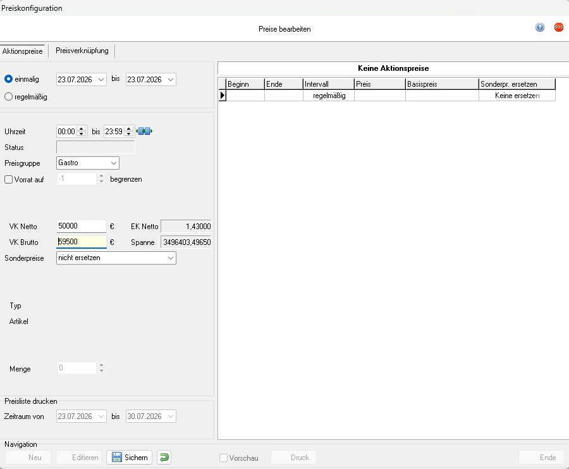Enable the Vorrat auf checkbox
This screenshot has height=469, width=569.
click(8, 180)
